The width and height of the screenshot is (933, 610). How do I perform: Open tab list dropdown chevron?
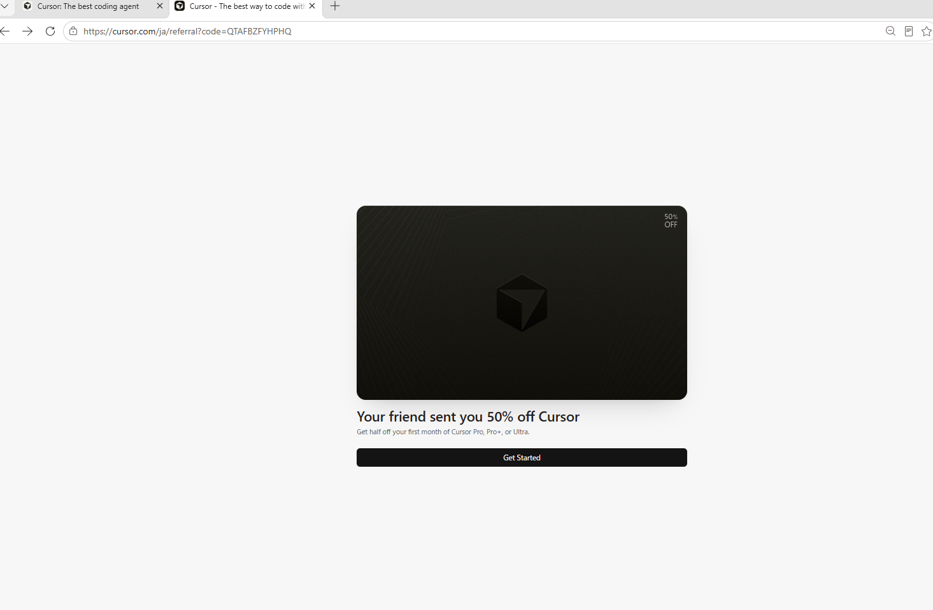pos(4,6)
